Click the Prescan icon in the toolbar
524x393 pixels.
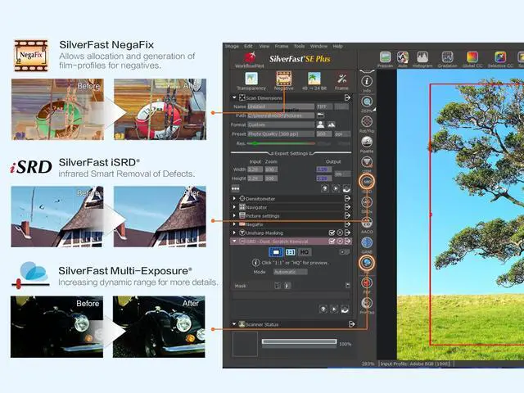385,58
